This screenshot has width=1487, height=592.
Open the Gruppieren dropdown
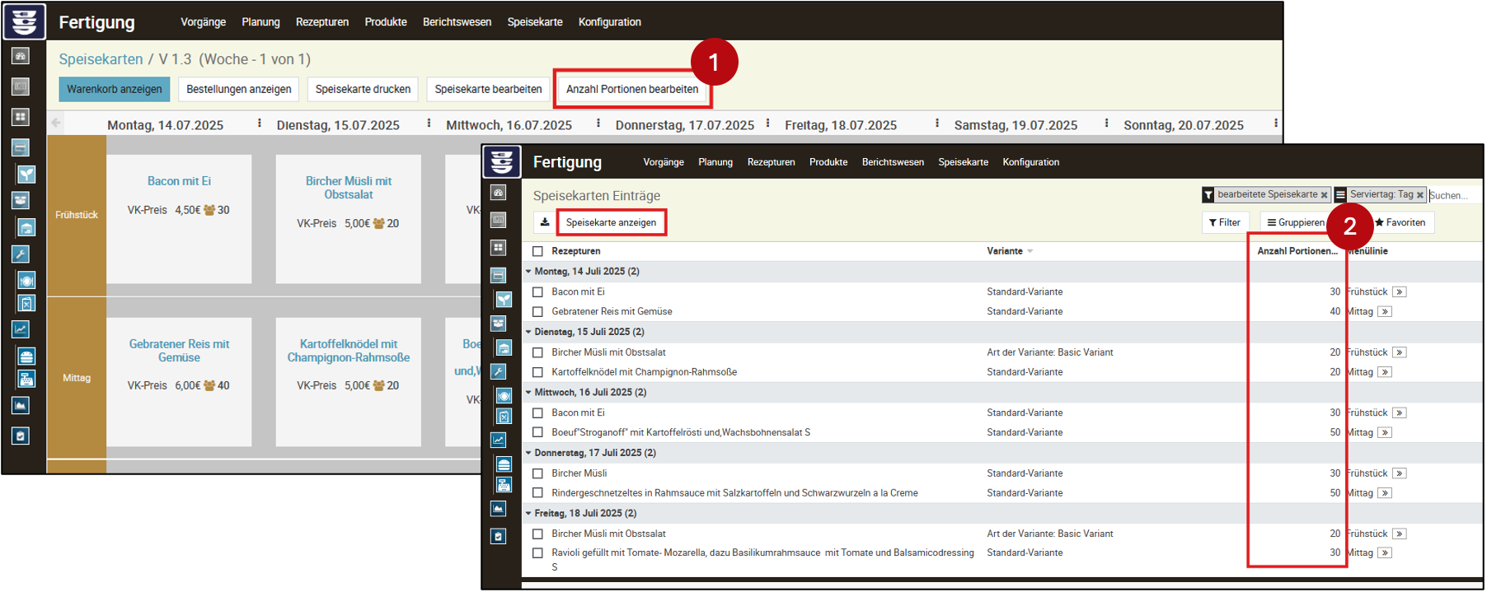[1296, 222]
